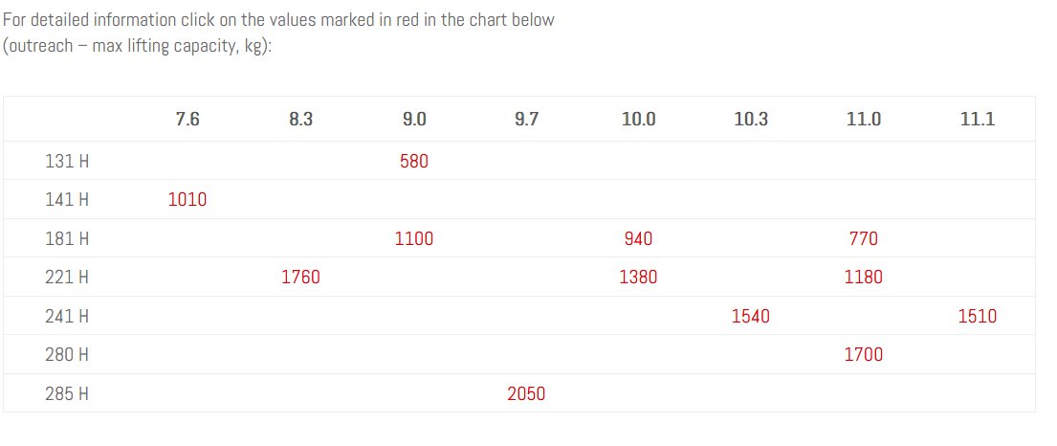Click the 11.1 outreach column header

click(977, 120)
